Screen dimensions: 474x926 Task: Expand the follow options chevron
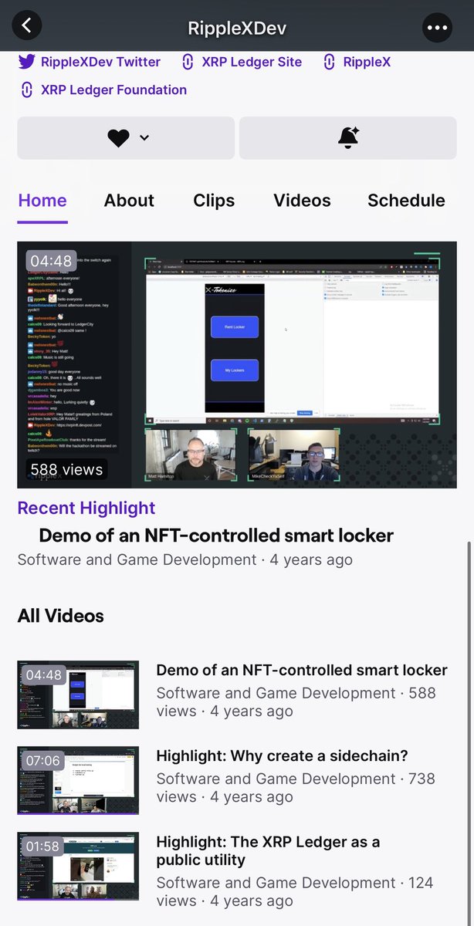click(x=144, y=138)
